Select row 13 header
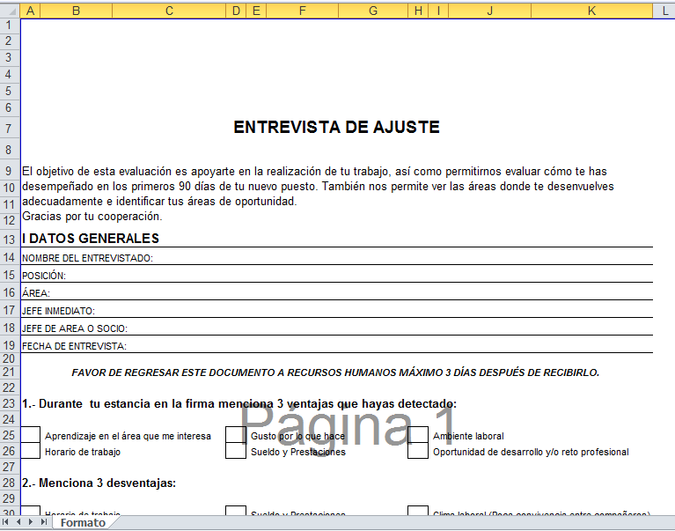 (10, 239)
